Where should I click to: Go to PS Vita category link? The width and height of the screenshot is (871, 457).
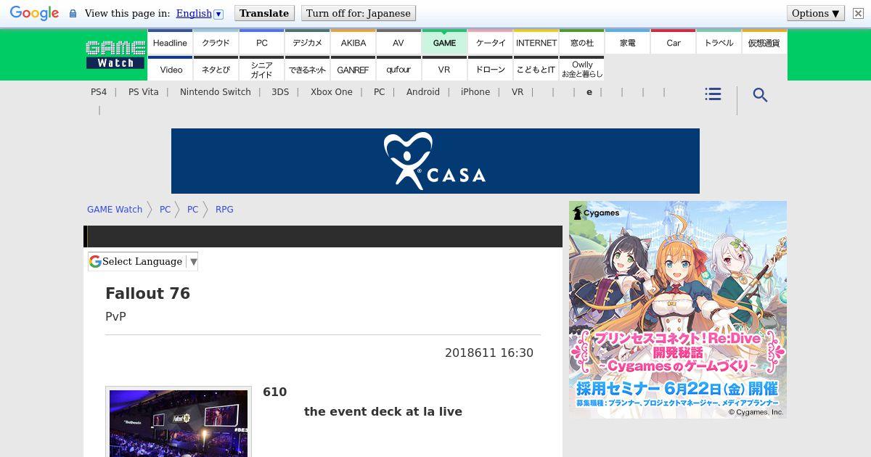coord(144,92)
